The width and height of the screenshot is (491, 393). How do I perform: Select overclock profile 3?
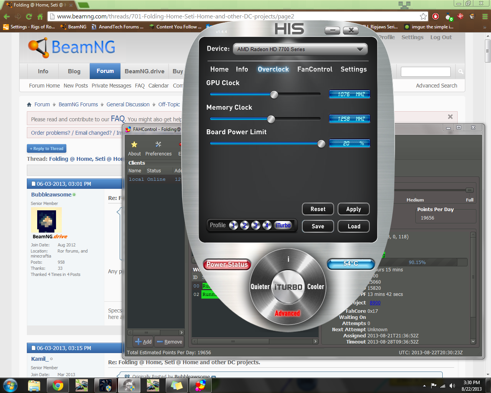tap(256, 225)
